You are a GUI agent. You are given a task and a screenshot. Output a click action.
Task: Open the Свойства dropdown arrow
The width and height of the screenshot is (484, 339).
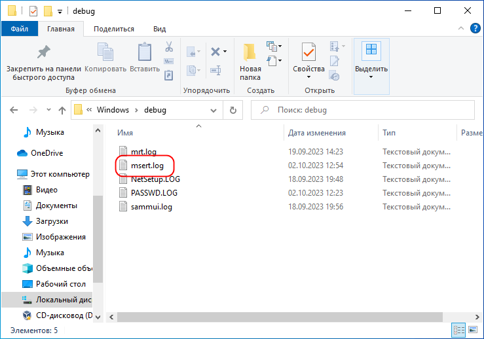tap(308, 77)
